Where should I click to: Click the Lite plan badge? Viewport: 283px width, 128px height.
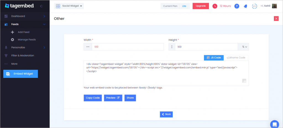pyautogui.click(x=184, y=6)
